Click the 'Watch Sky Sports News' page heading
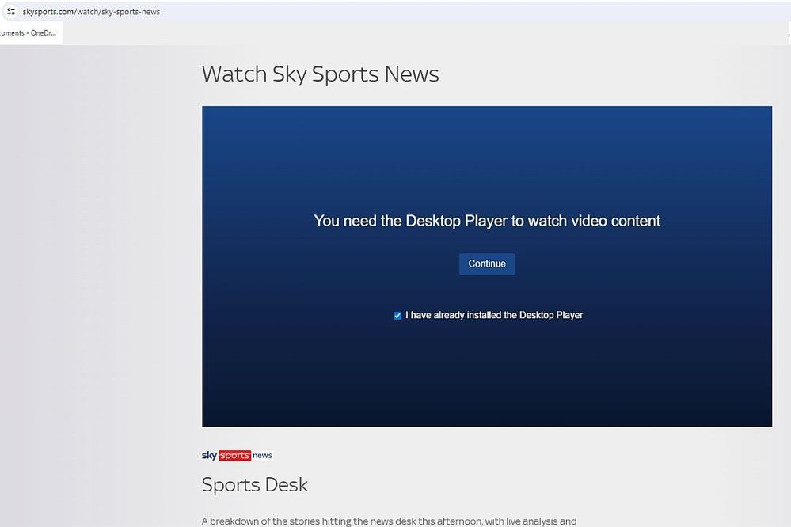 tap(320, 74)
